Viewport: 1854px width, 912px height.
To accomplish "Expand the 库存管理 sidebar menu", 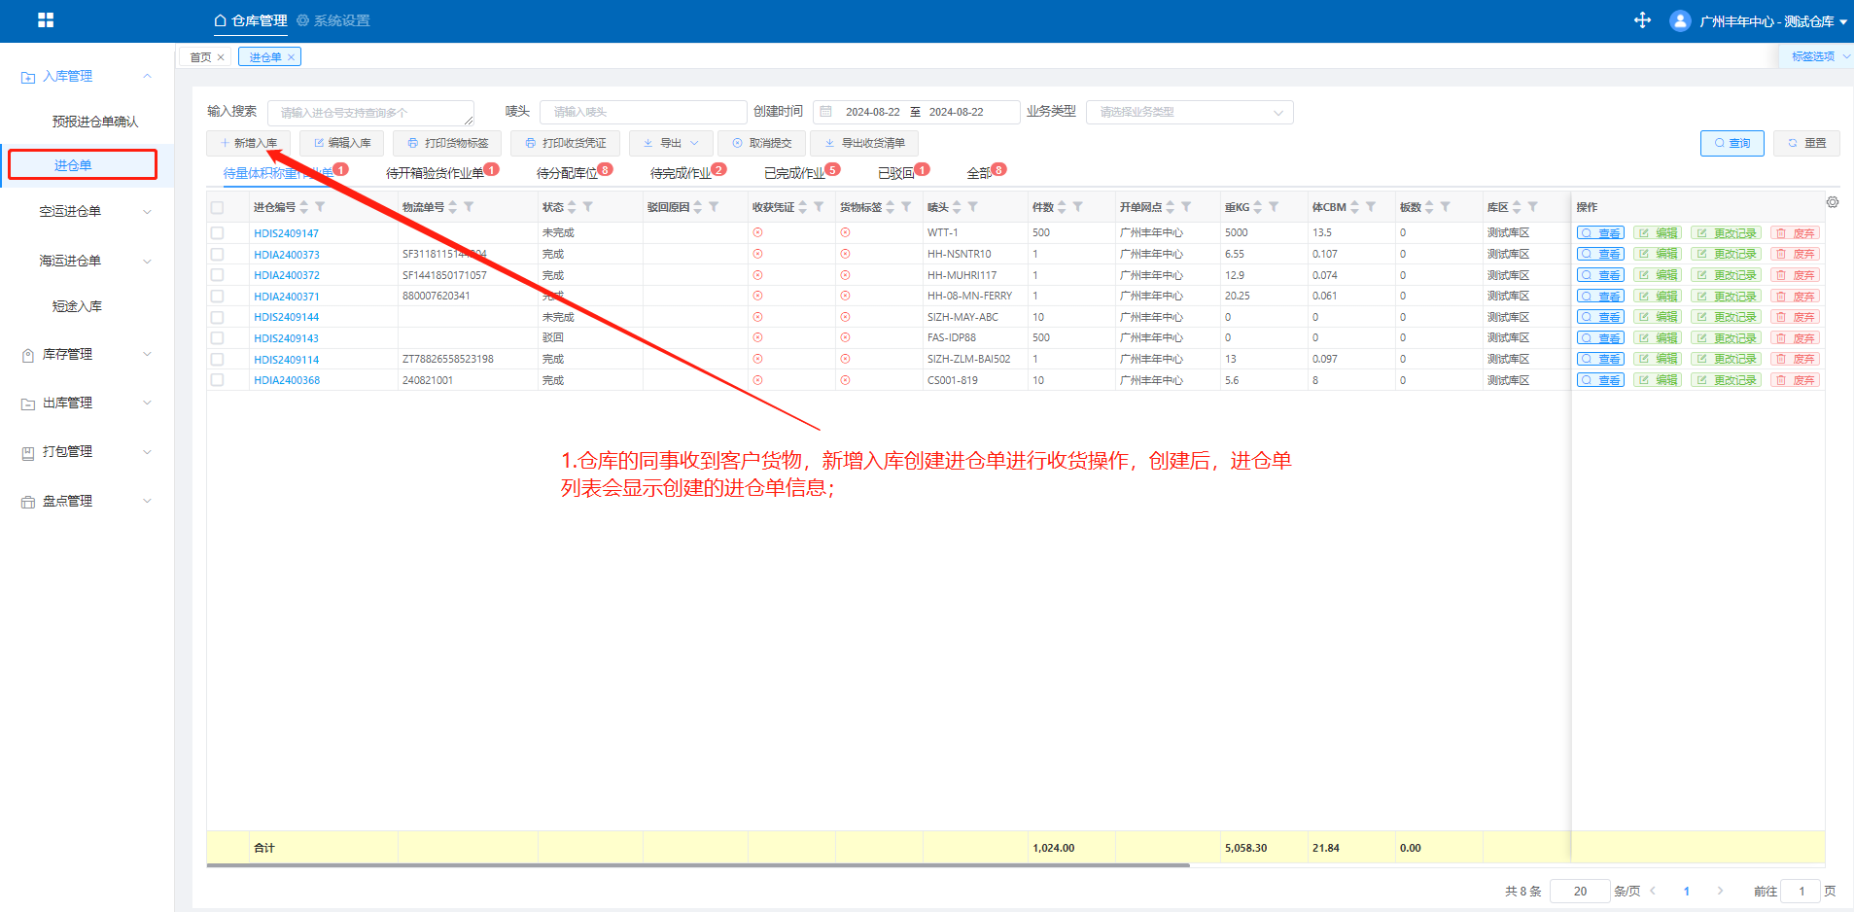I will [87, 355].
